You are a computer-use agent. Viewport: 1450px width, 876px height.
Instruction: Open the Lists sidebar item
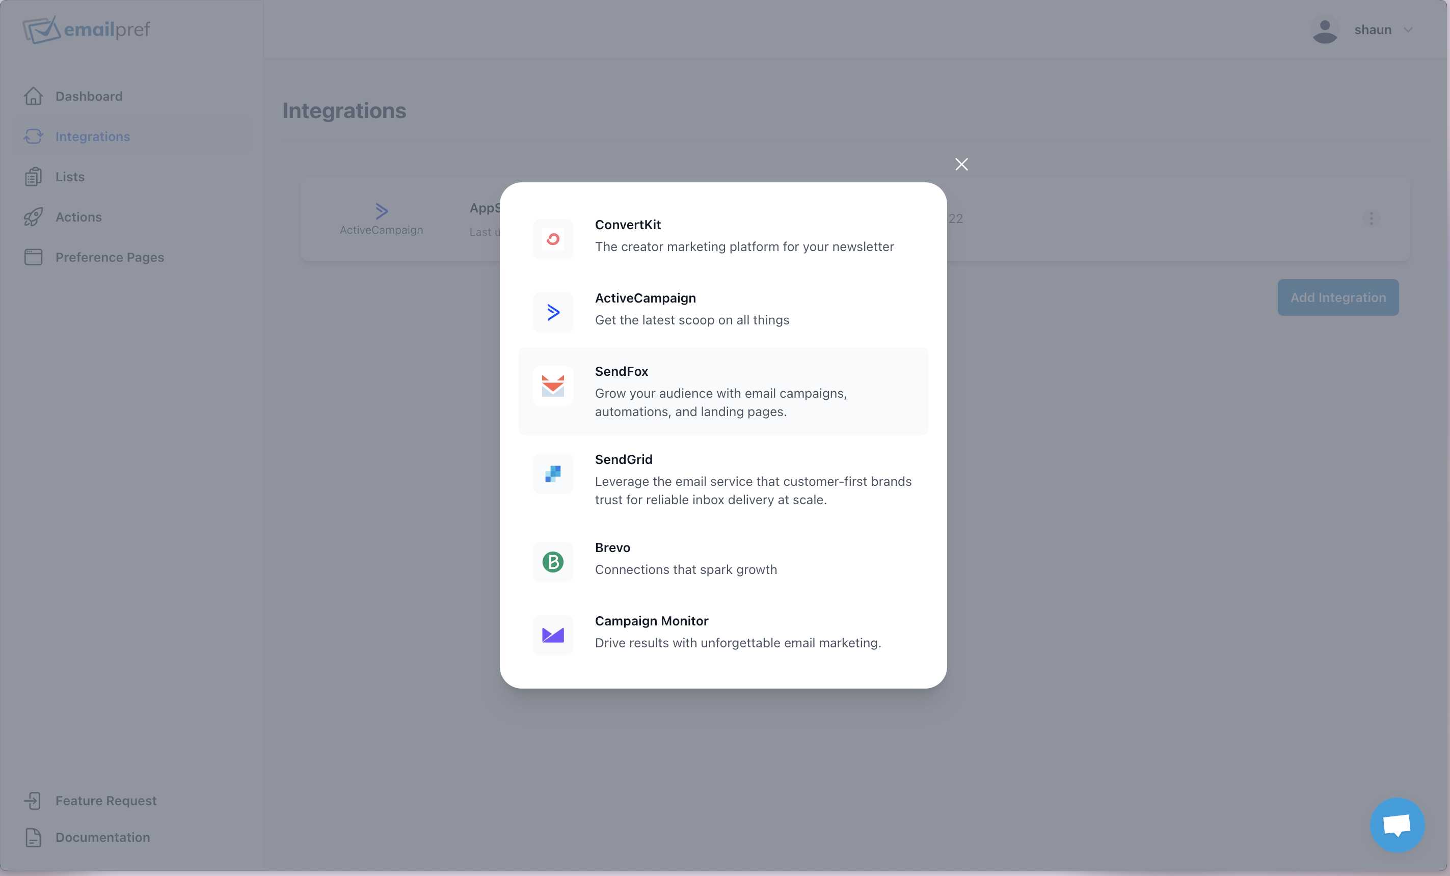click(x=69, y=177)
